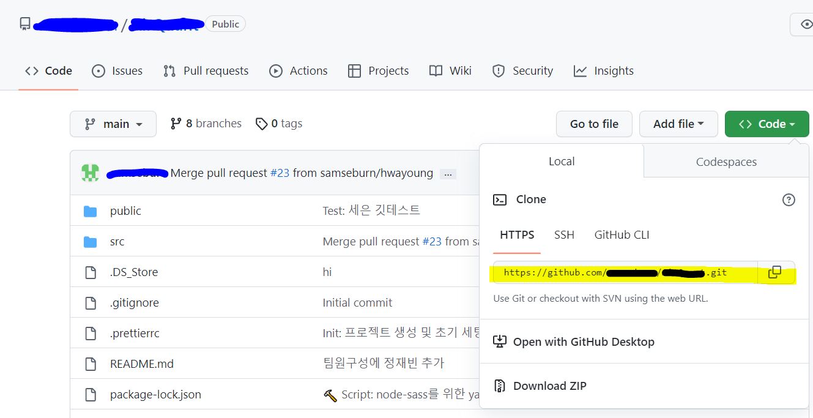Open the Actions tab

coord(299,71)
